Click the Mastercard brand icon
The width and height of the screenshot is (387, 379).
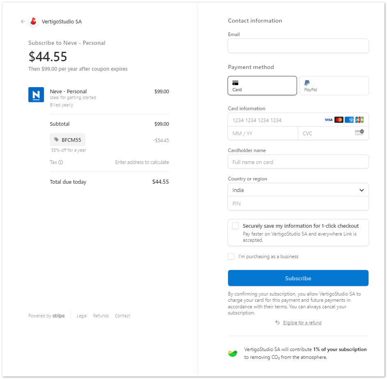pos(339,120)
